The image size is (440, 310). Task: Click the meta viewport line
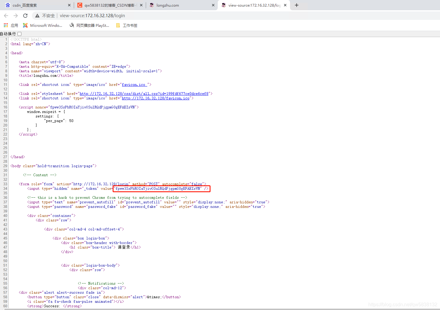click(x=90, y=71)
